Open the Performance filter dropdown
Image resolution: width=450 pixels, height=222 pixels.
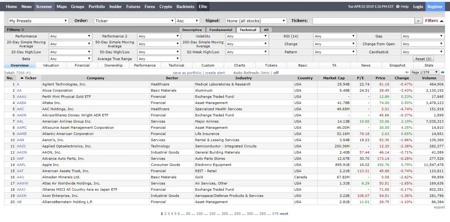click(71, 36)
